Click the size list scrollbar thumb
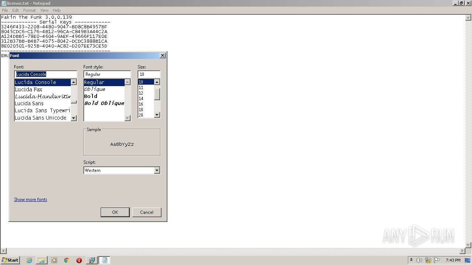The height and width of the screenshot is (265, 472). [x=157, y=94]
